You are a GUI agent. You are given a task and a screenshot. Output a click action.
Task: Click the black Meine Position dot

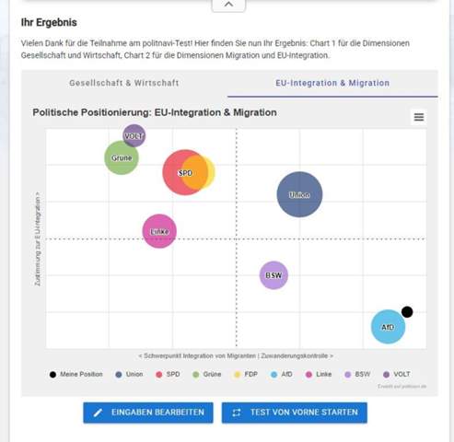pos(407,312)
